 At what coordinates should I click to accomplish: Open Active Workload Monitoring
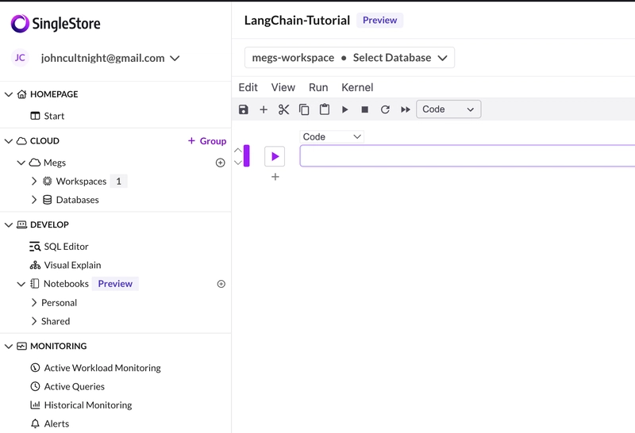[x=102, y=368]
